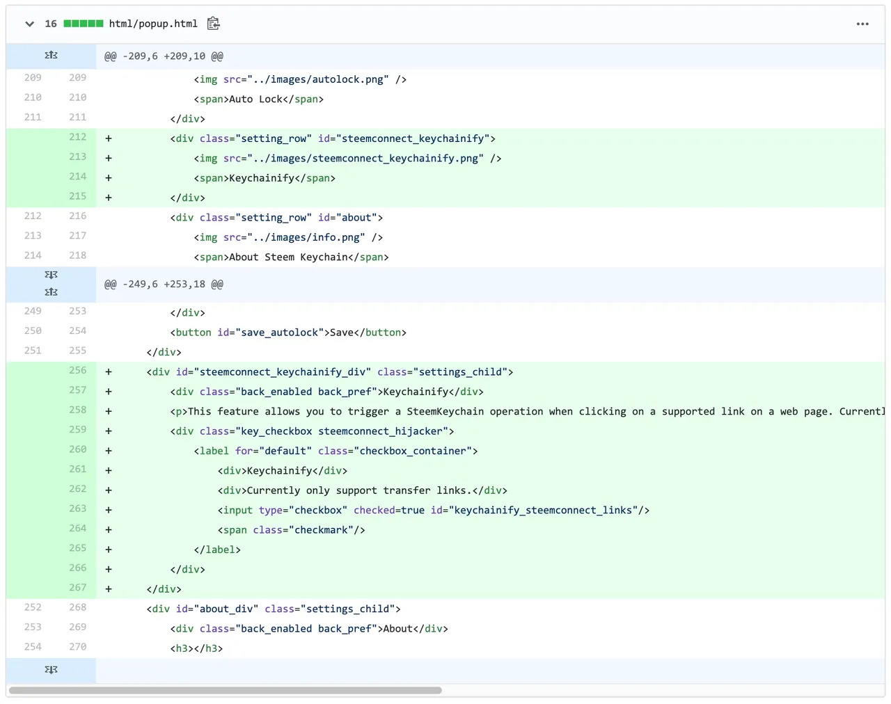Click old line number 209
The width and height of the screenshot is (891, 704).
(33, 78)
